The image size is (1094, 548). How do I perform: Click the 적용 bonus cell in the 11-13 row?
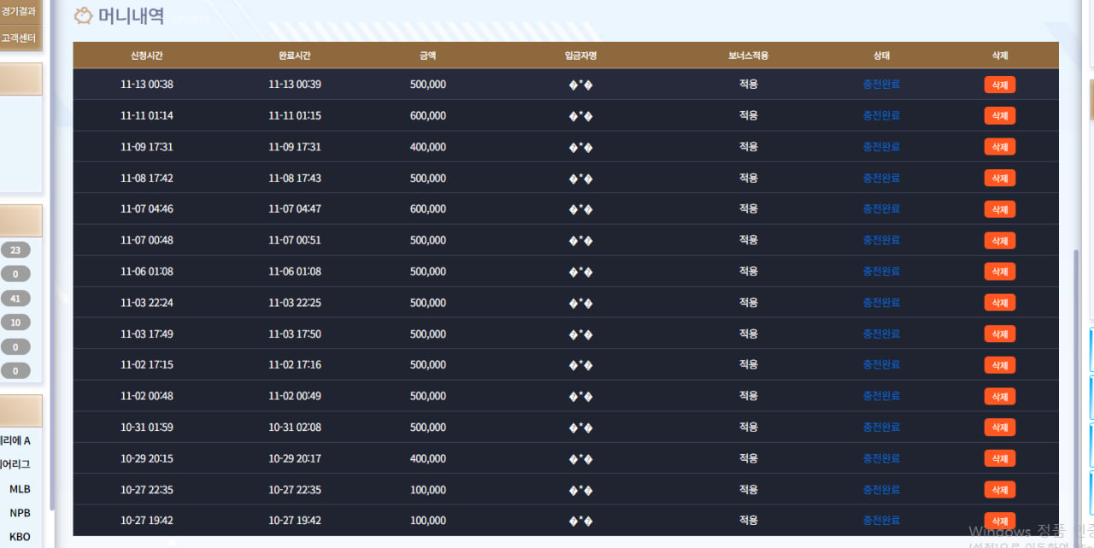[x=749, y=85]
